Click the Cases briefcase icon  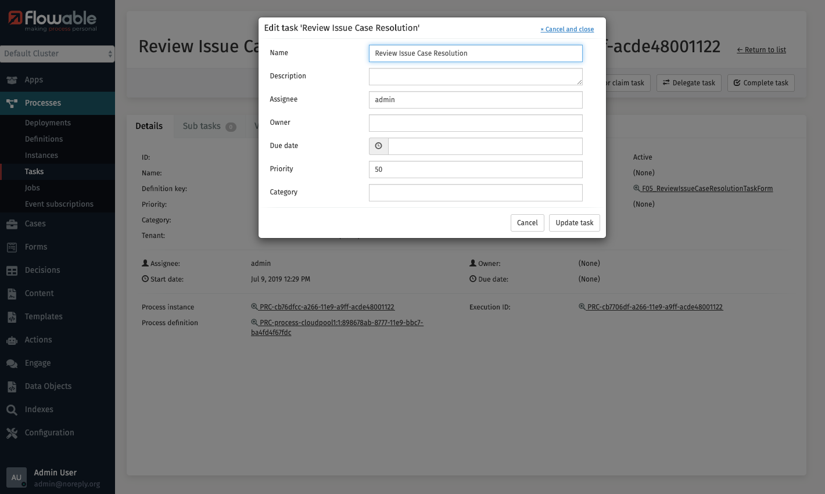tap(12, 224)
